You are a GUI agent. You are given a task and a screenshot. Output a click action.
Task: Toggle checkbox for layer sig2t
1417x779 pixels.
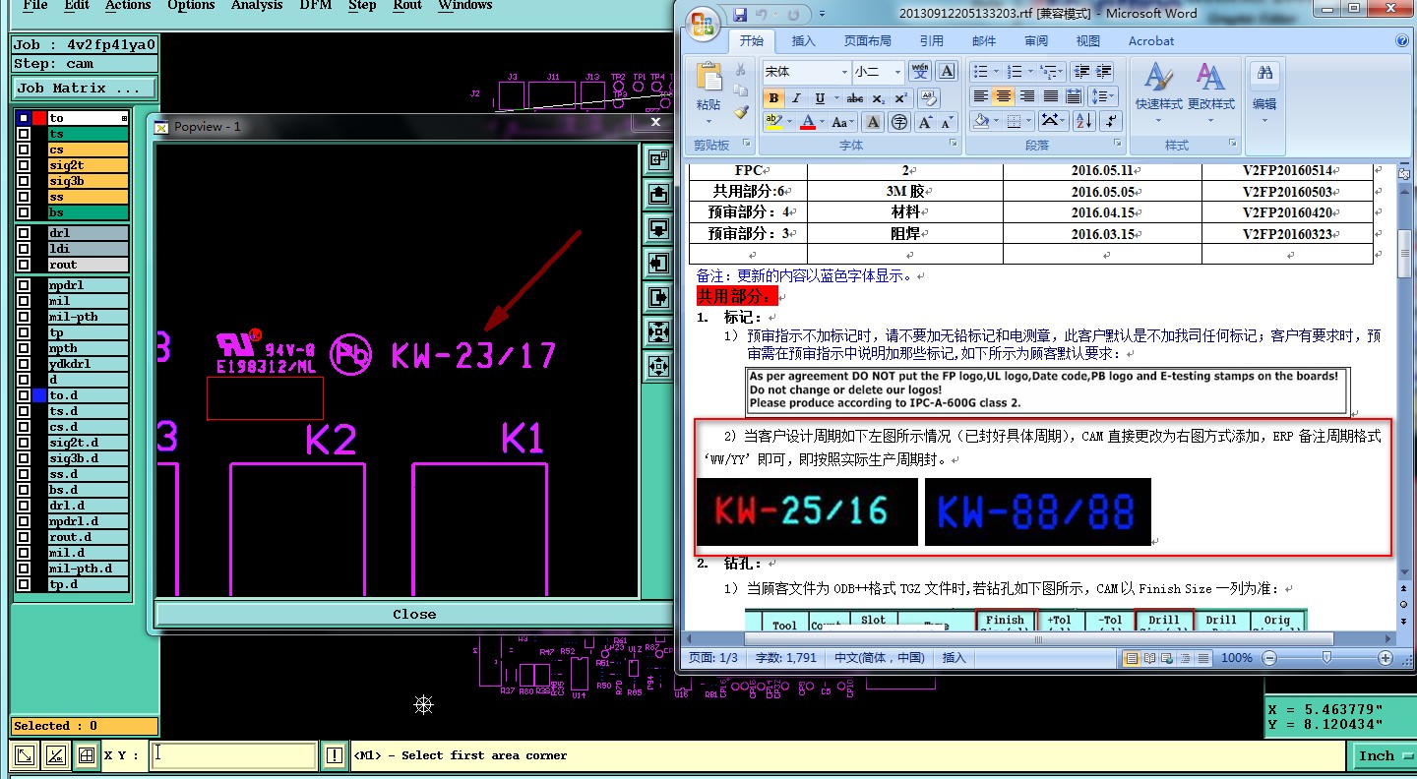point(24,165)
